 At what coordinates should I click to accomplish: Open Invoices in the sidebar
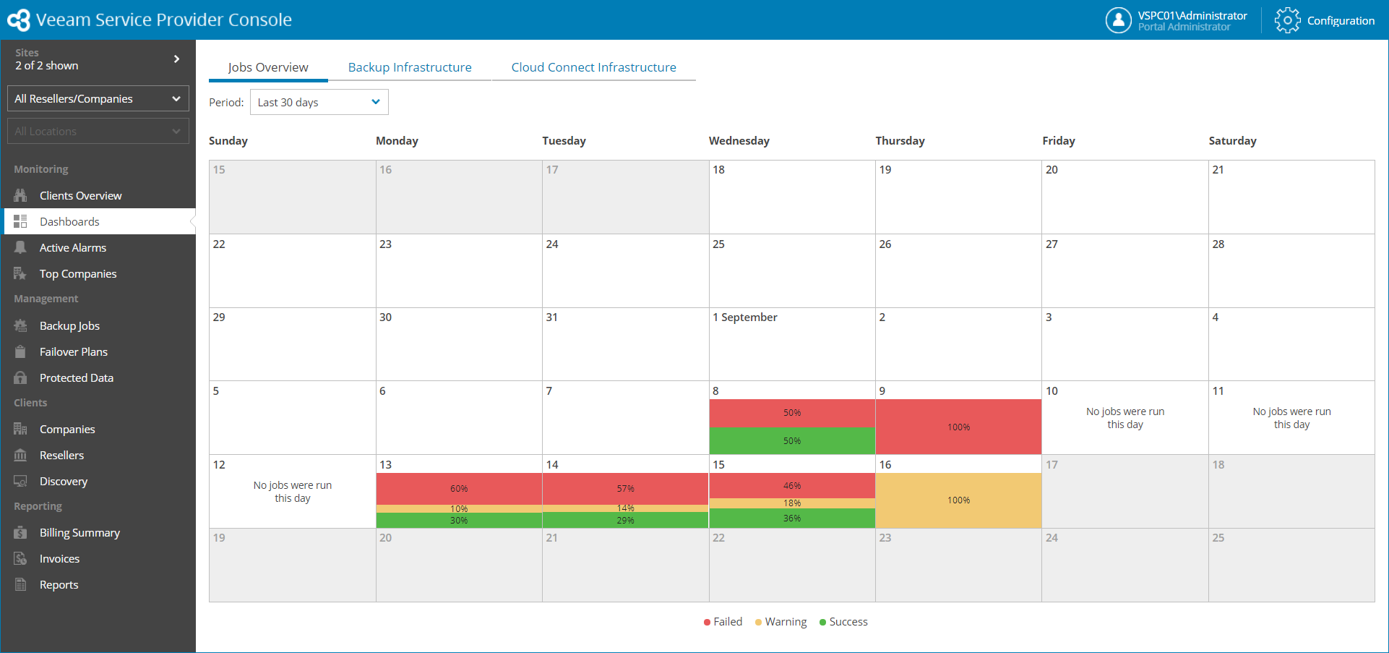click(59, 558)
